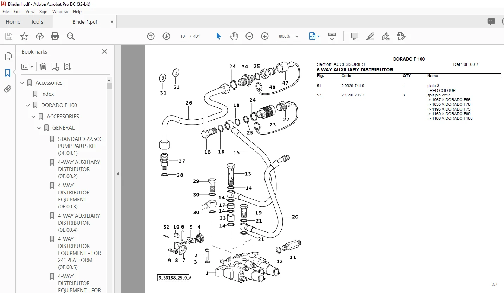
Task: Open bookmark Options dropdown menu
Action: click(x=27, y=67)
